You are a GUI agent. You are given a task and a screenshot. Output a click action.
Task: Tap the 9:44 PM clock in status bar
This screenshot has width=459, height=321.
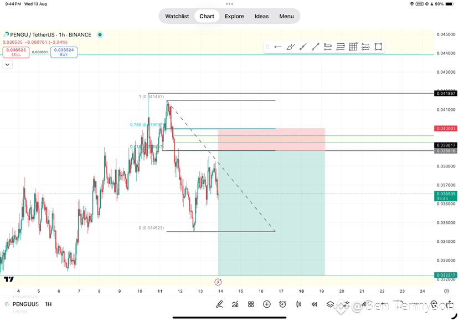[x=13, y=4]
